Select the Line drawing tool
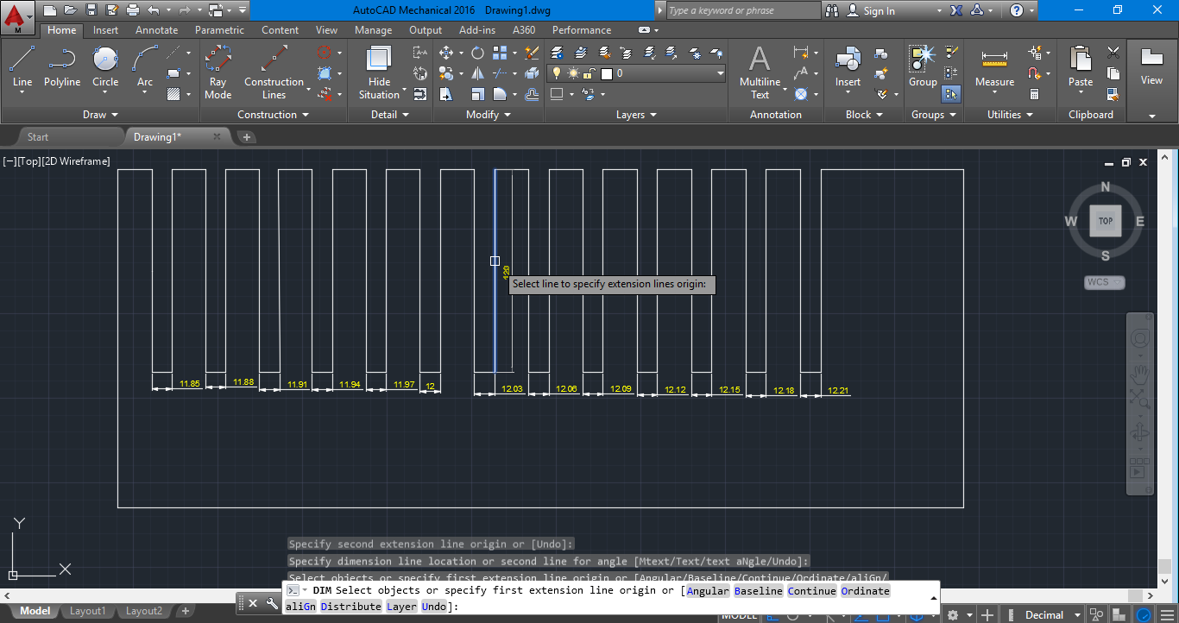This screenshot has height=623, width=1179. 22,69
